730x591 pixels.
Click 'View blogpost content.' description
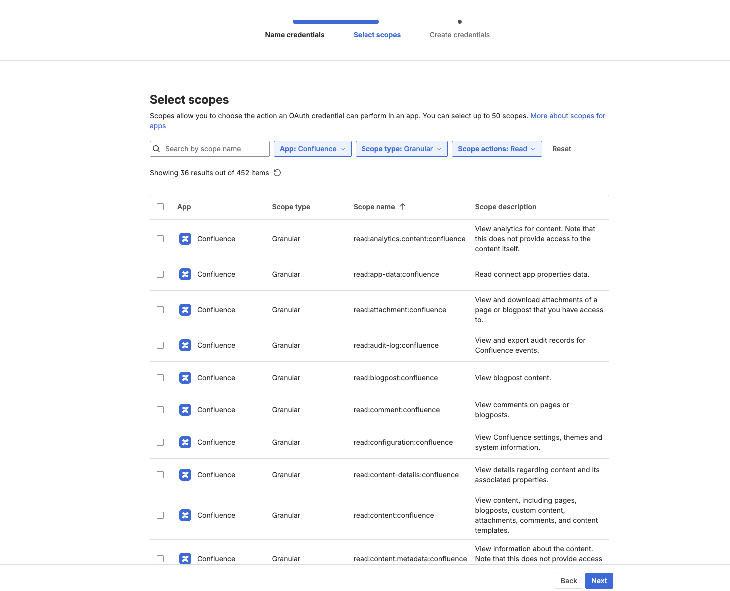click(x=513, y=378)
